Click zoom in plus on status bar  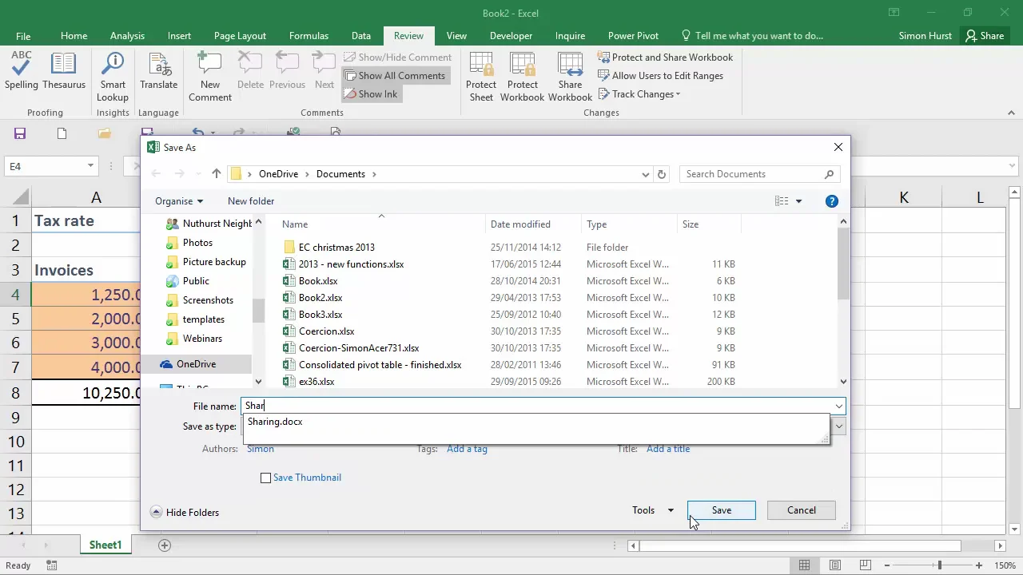click(x=978, y=565)
